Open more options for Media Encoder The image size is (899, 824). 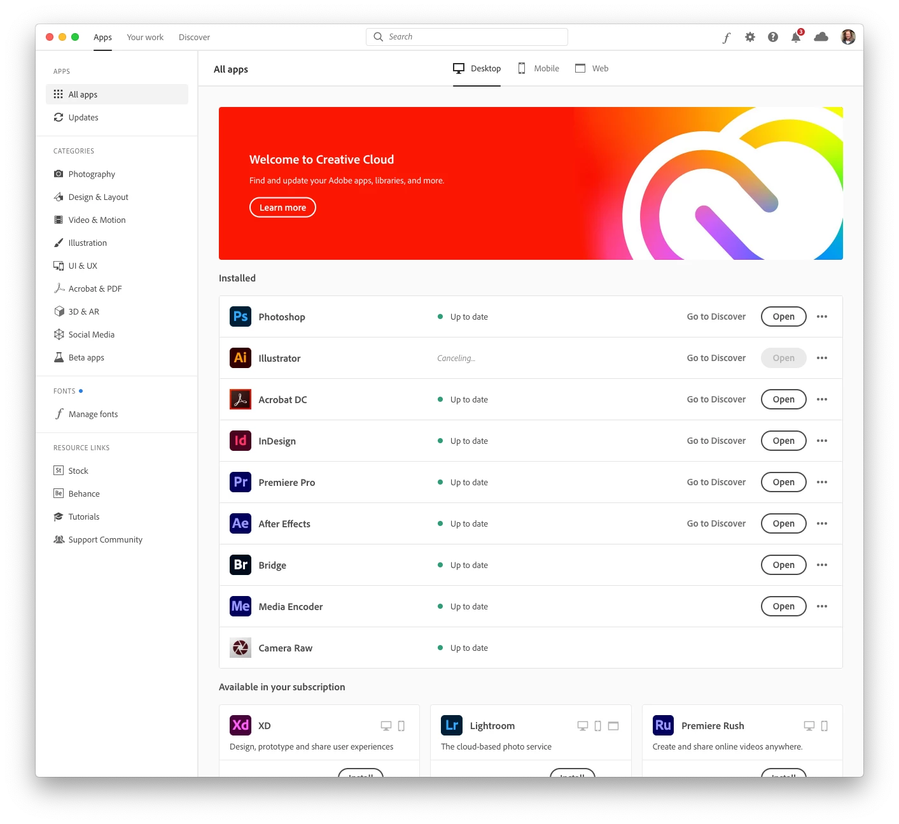tap(822, 606)
